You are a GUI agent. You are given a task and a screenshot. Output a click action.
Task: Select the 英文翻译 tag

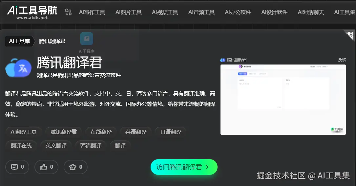click(x=56, y=145)
